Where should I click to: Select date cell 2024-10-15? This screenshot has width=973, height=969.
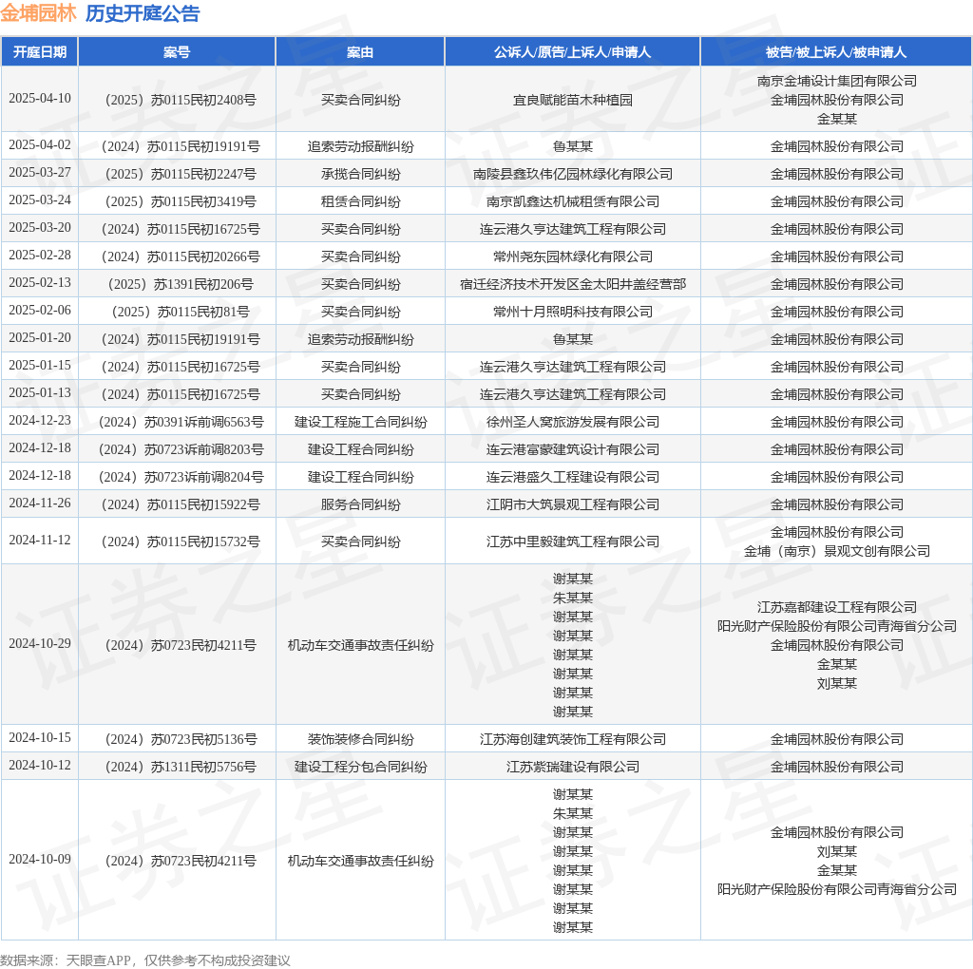click(40, 737)
